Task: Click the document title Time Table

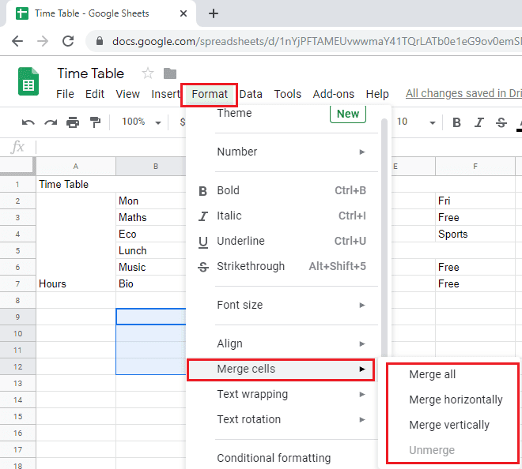Action: pos(90,73)
